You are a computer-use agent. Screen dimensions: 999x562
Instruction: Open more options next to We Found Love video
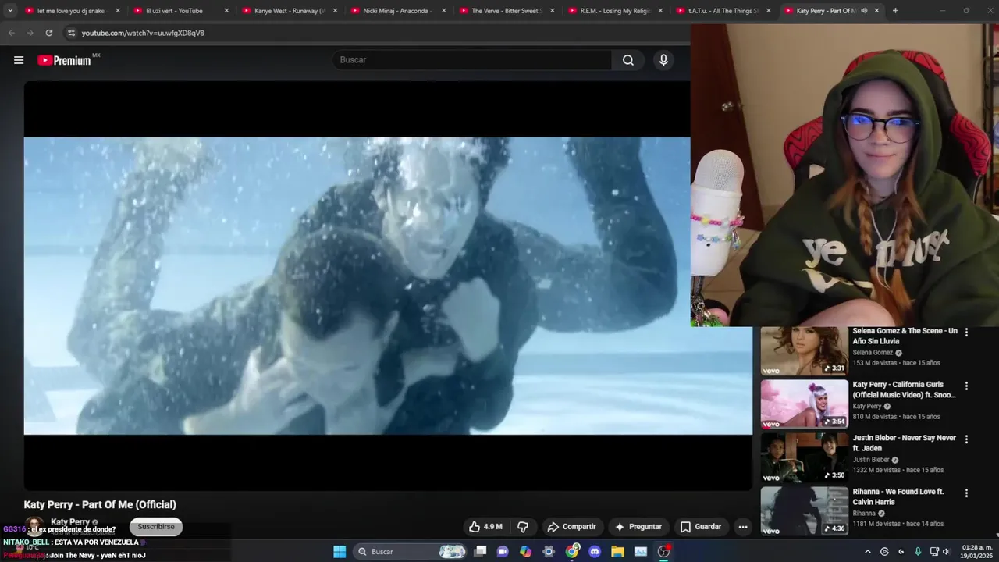click(966, 493)
